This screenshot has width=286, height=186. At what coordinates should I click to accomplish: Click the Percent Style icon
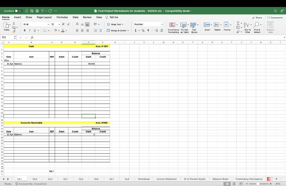coord(142,30)
